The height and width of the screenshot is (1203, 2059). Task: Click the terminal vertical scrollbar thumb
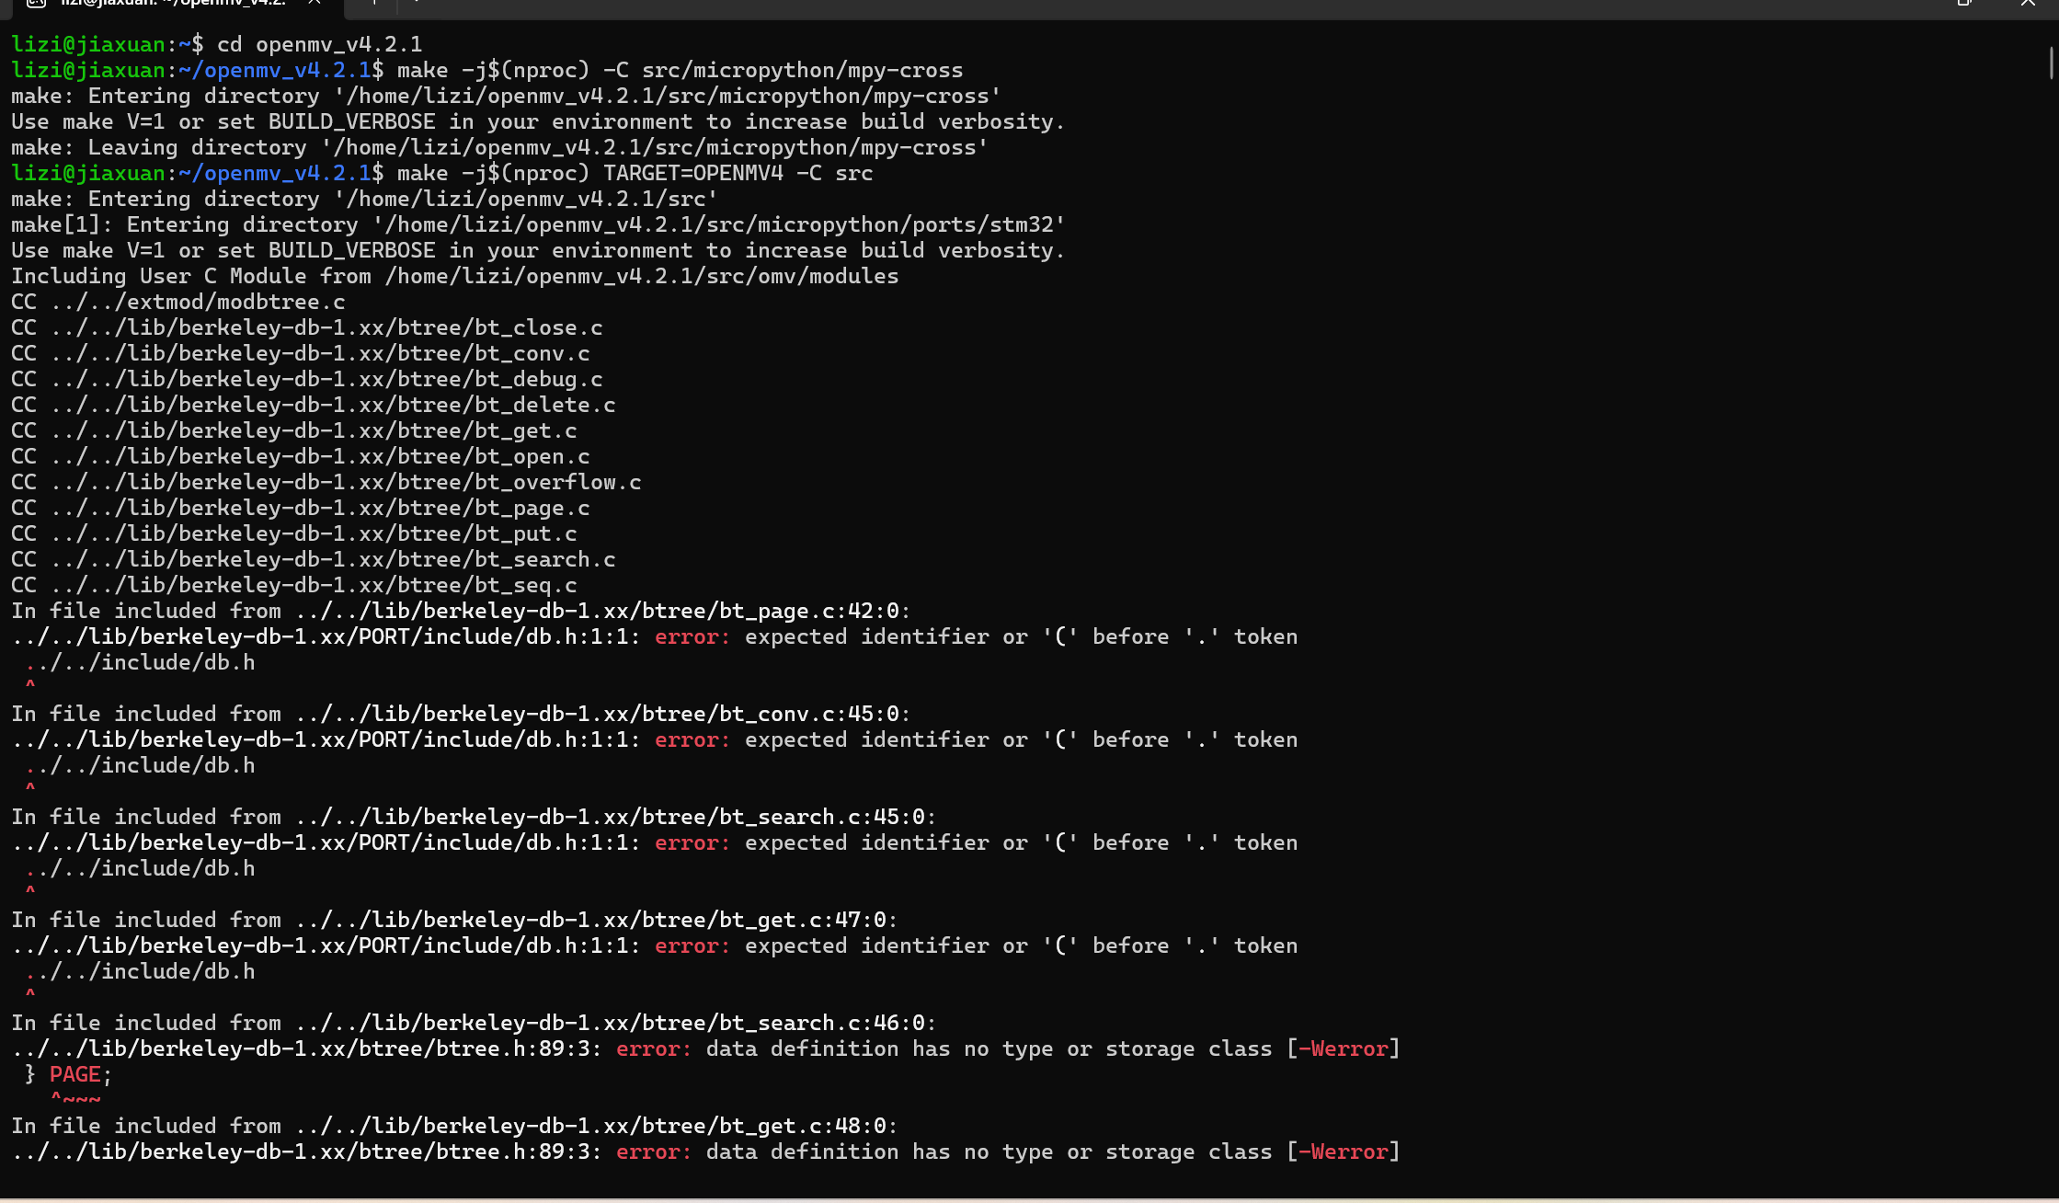coord(2052,63)
